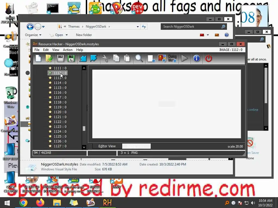Open the Help menu
This screenshot has height=208, width=278.
point(80,50)
